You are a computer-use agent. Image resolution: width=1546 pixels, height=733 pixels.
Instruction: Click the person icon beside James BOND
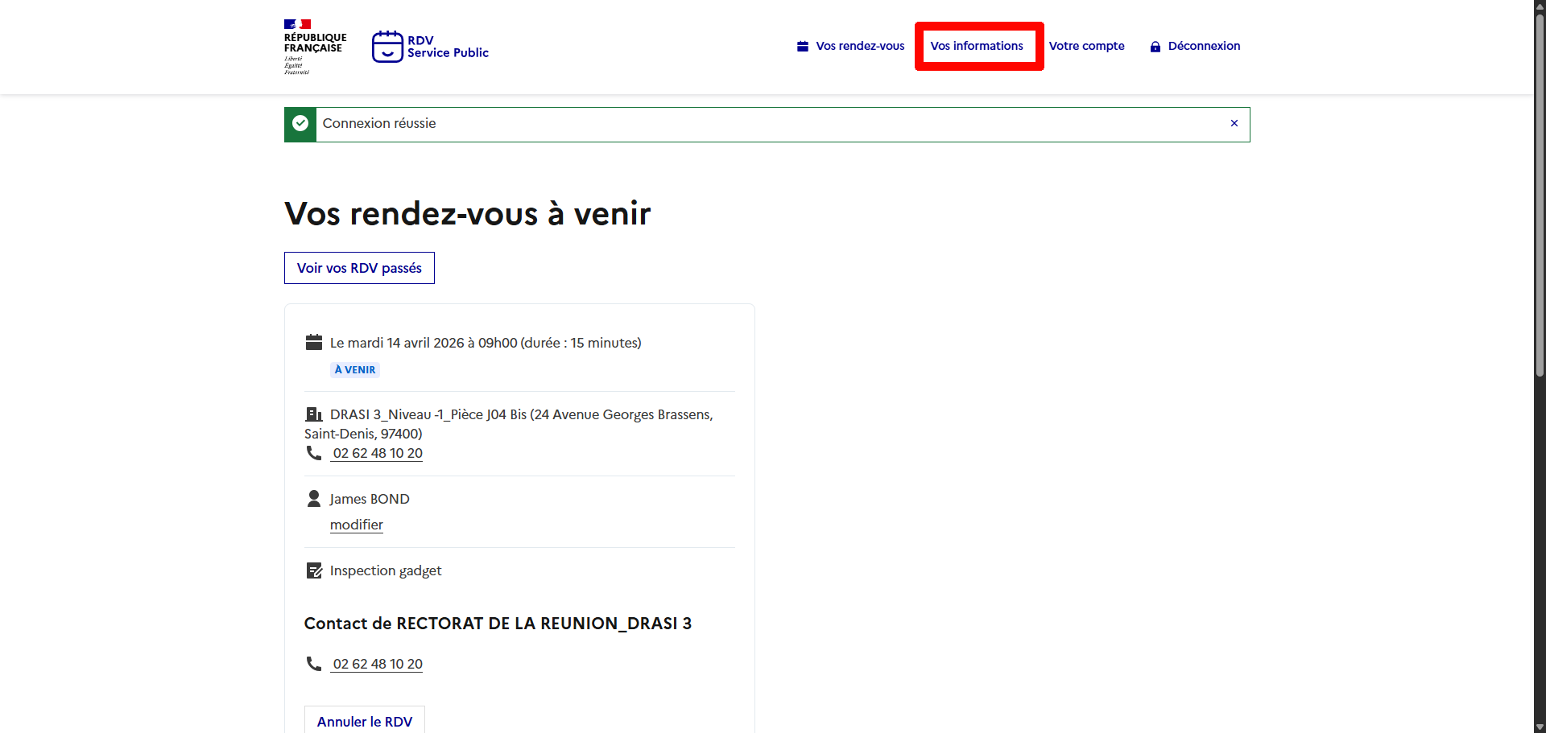pos(314,499)
